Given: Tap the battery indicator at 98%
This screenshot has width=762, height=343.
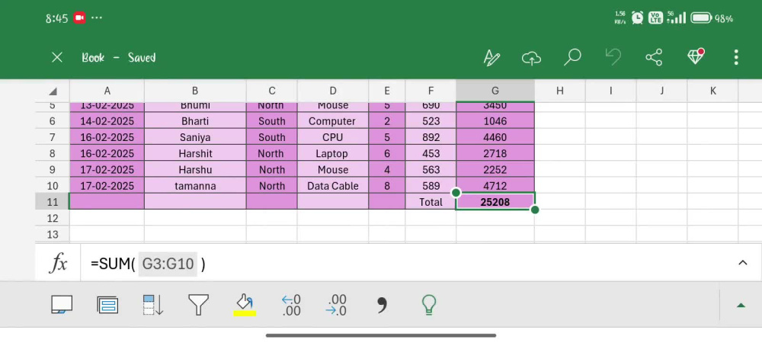Looking at the screenshot, I should click(712, 18).
